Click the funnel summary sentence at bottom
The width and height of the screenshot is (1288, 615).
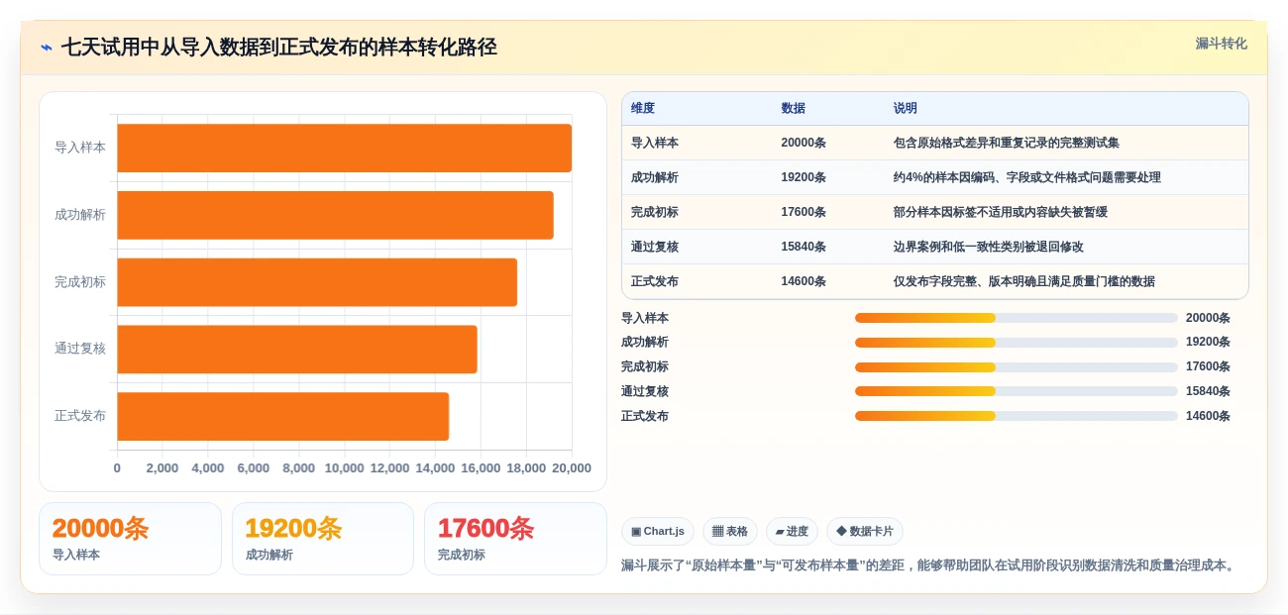[930, 565]
